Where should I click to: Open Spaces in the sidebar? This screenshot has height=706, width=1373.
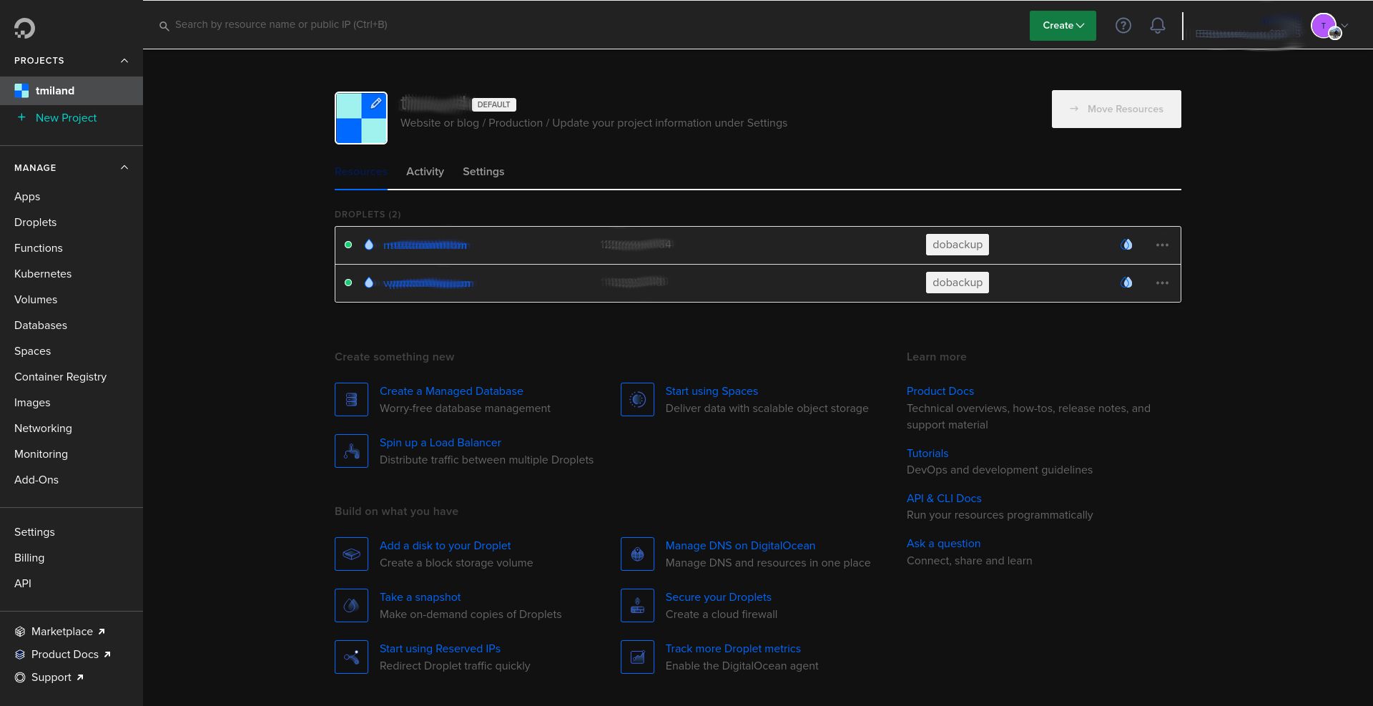click(x=33, y=351)
